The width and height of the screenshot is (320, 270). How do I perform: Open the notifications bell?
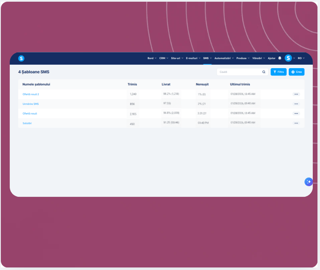(280, 58)
